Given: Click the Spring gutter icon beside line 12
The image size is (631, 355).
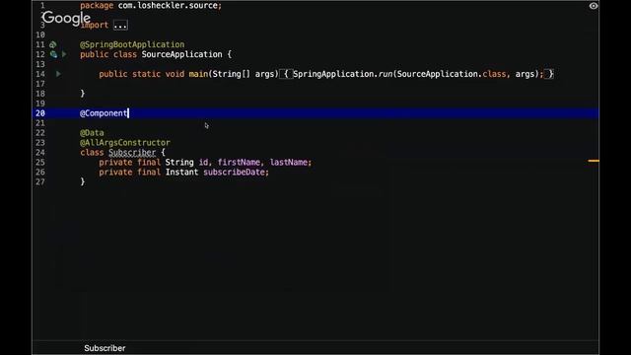Looking at the screenshot, I should click(53, 54).
